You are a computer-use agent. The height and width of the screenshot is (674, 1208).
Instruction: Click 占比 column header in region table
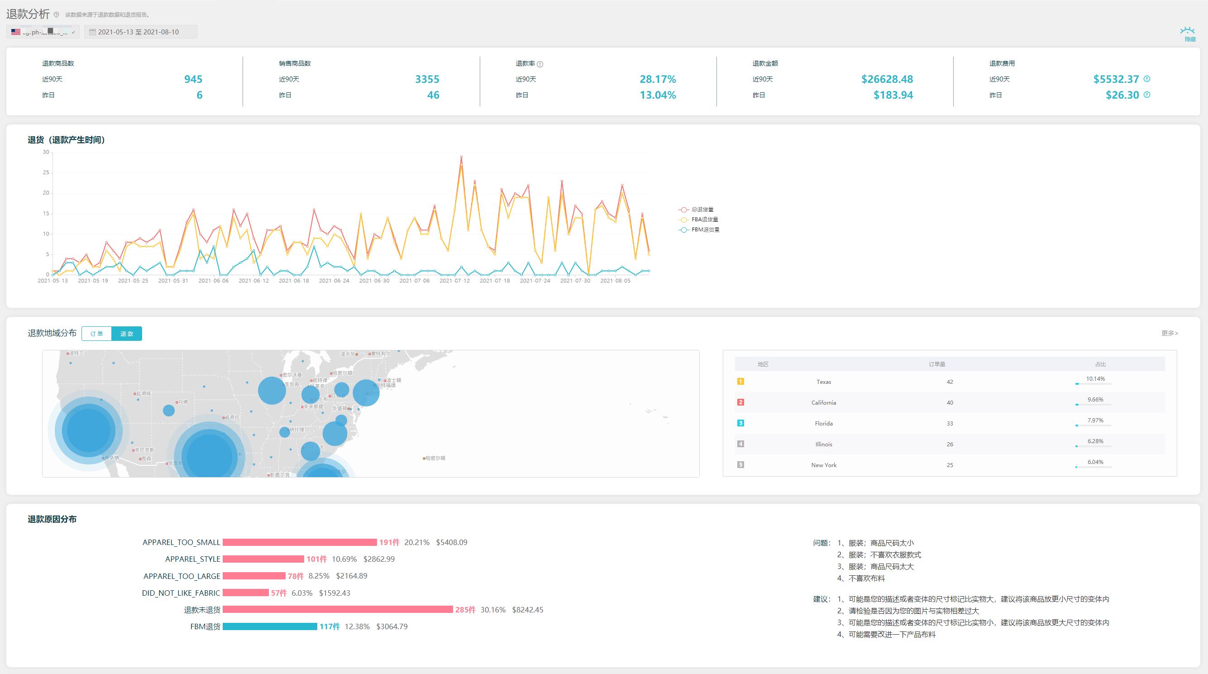[1100, 364]
